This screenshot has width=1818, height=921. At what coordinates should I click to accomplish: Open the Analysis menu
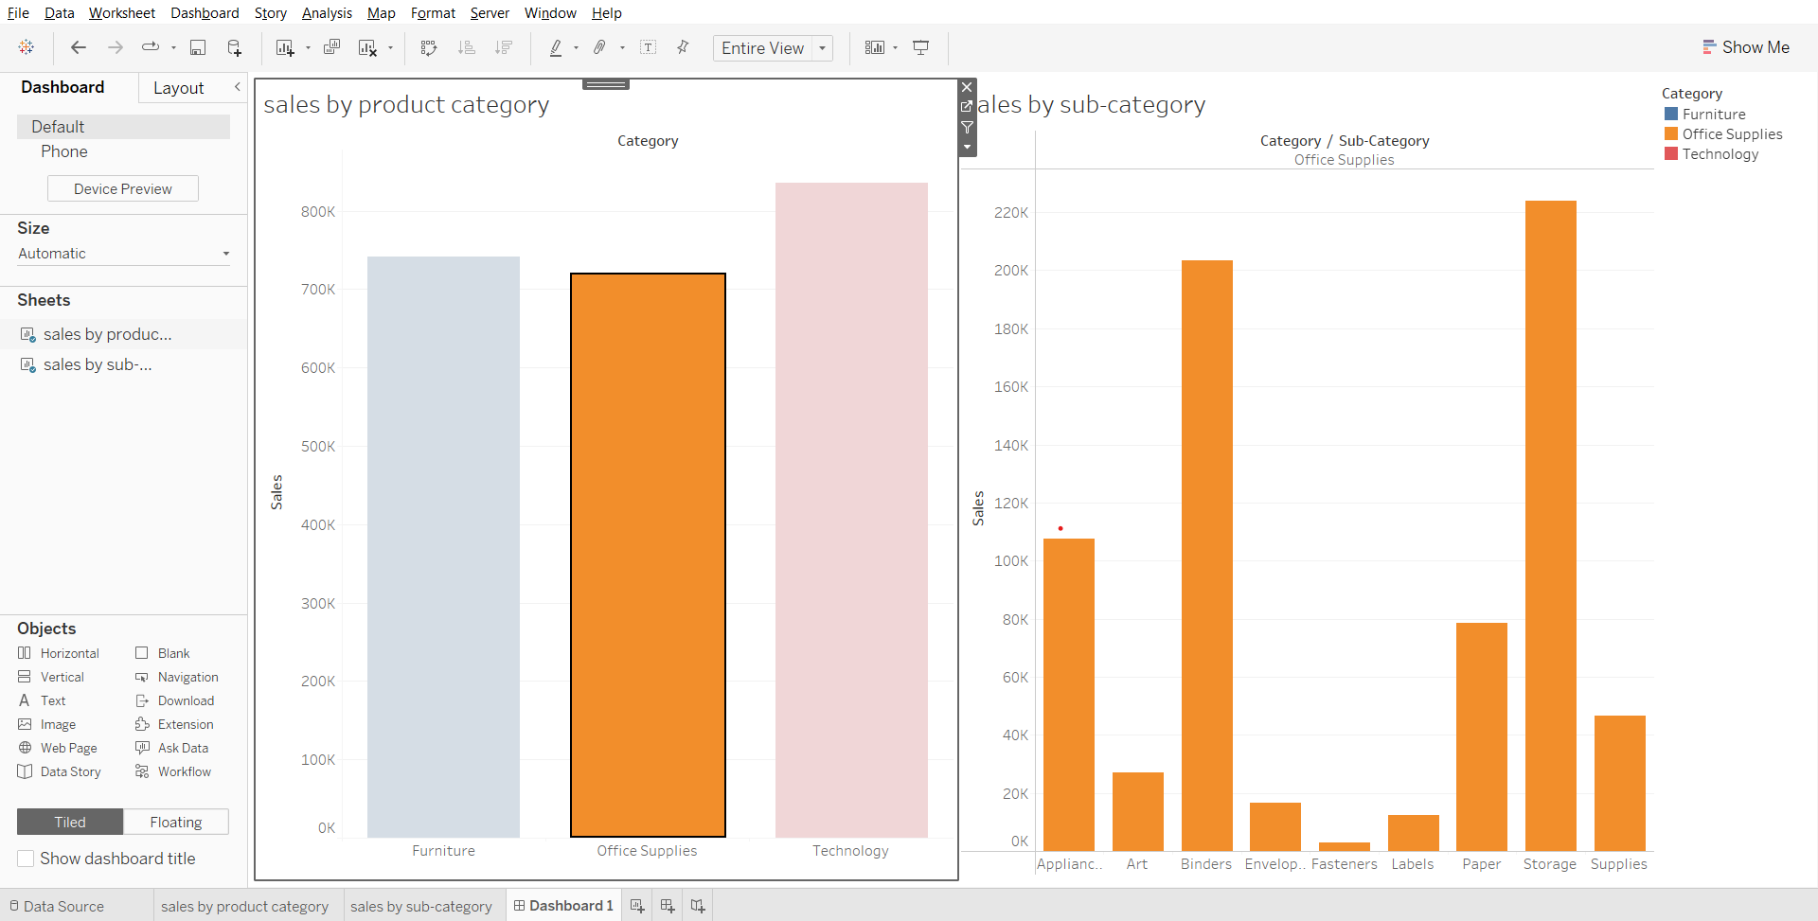[327, 13]
